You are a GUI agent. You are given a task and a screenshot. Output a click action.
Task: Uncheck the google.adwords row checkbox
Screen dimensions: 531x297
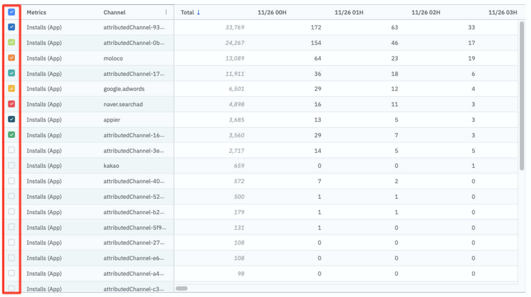click(11, 89)
